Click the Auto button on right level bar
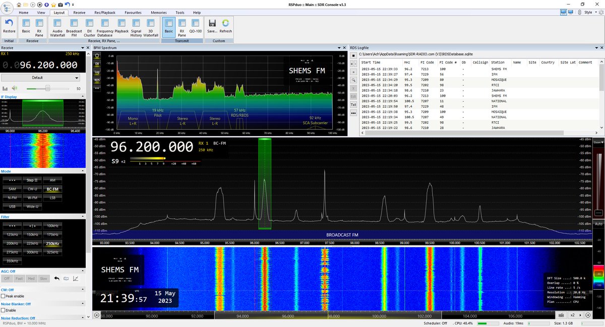 click(x=598, y=223)
